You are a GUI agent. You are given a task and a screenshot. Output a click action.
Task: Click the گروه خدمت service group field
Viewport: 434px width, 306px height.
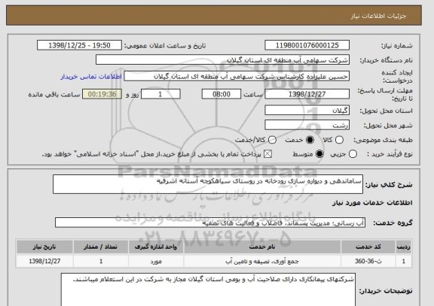point(210,223)
